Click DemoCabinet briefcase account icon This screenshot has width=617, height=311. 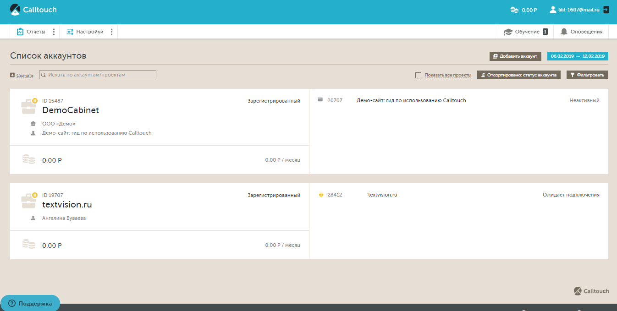28,107
